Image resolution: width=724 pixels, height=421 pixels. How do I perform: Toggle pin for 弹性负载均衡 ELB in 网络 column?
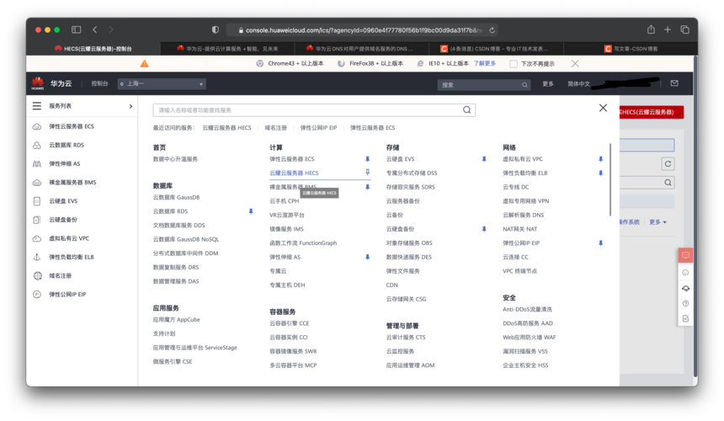point(601,173)
